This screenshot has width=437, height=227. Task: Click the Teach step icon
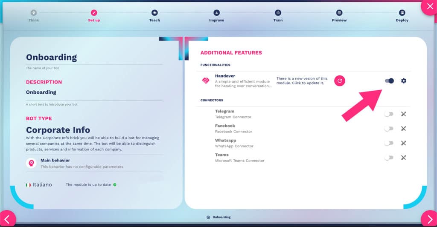(154, 12)
